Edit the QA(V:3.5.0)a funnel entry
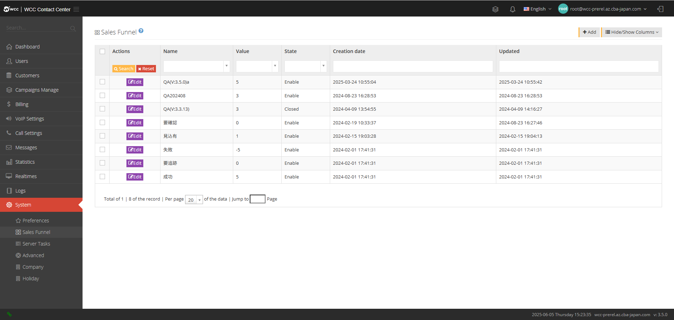Screen dimensions: 674x320 tap(135, 82)
